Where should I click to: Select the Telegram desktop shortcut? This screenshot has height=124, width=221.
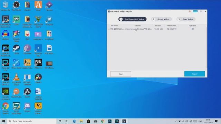[x=49, y=21]
